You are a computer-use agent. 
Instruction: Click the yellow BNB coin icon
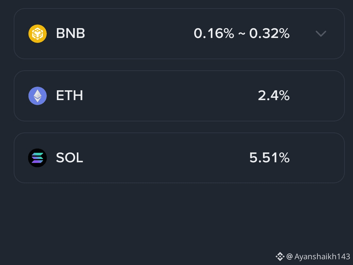38,34
